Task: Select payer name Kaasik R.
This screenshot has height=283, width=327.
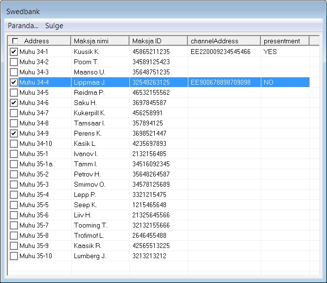Action: (88, 246)
